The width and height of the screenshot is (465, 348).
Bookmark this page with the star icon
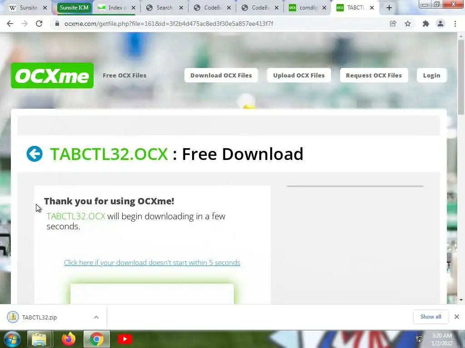(x=408, y=24)
